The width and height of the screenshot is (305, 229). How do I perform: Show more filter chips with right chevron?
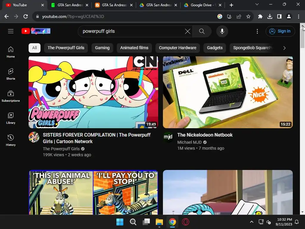click(x=284, y=48)
